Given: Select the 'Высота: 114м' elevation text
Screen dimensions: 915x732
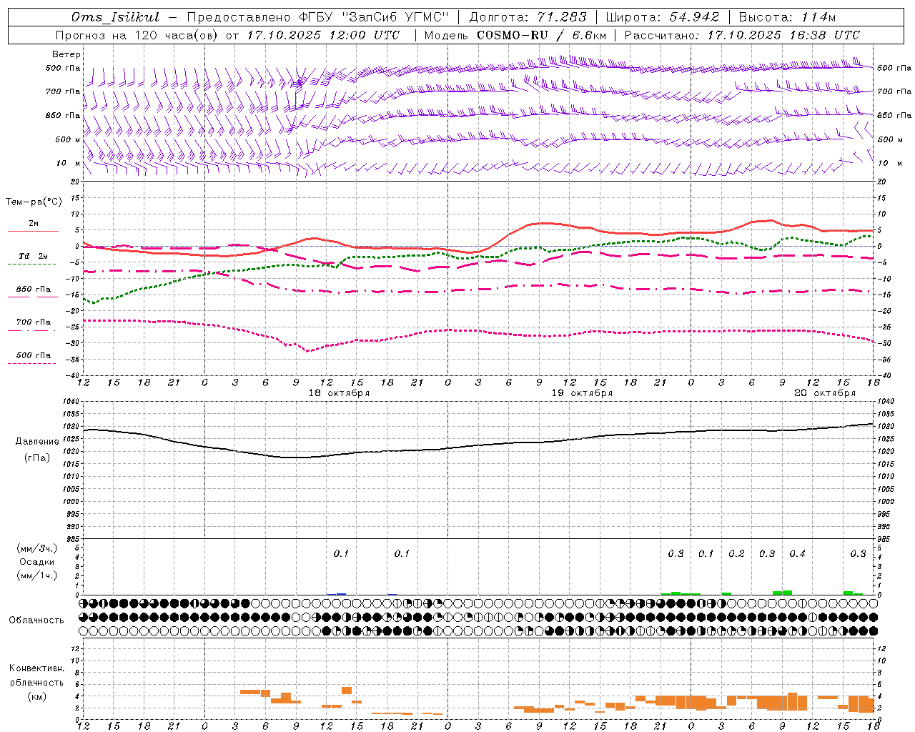Looking at the screenshot, I should (x=787, y=17).
